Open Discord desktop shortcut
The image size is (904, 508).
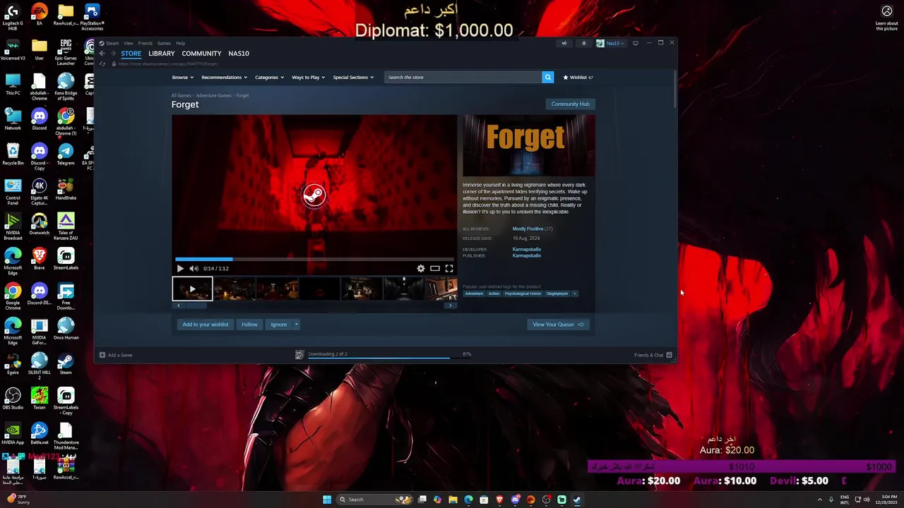tap(39, 119)
